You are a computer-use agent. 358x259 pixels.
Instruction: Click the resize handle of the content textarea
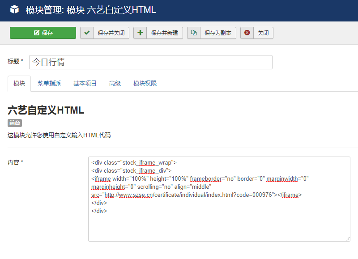pyautogui.click(x=349, y=238)
